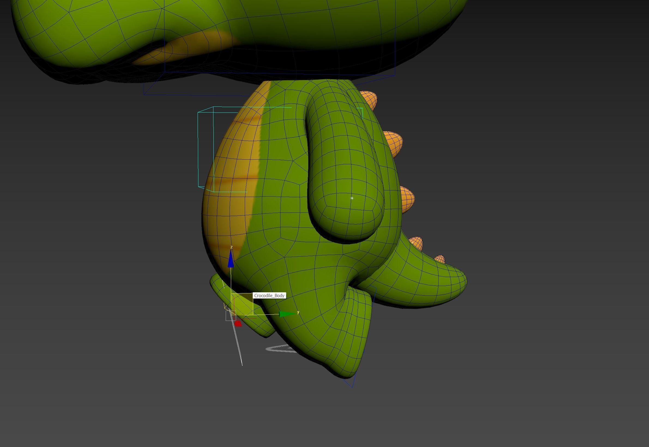Select the yellow YZ plane handle of gizmo

[x=242, y=304]
